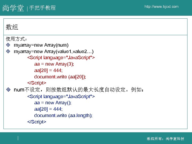
Task: Select the slide title 数组
Action: [12, 27]
